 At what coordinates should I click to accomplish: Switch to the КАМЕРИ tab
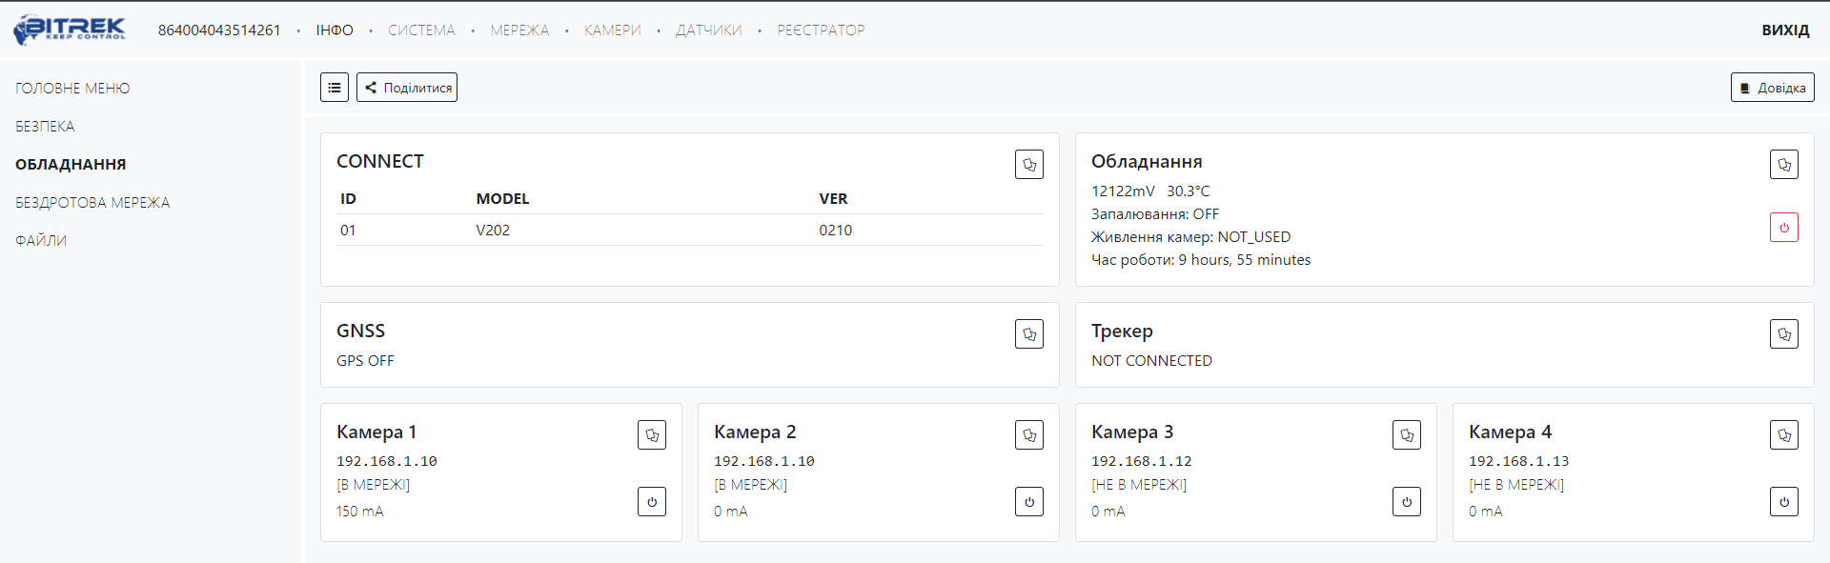[x=612, y=30]
